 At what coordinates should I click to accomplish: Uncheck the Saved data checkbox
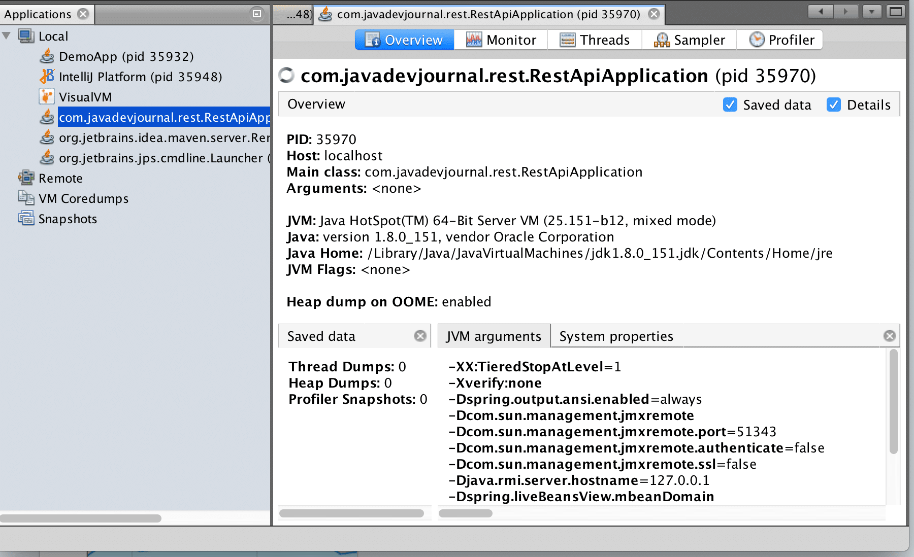coord(730,105)
